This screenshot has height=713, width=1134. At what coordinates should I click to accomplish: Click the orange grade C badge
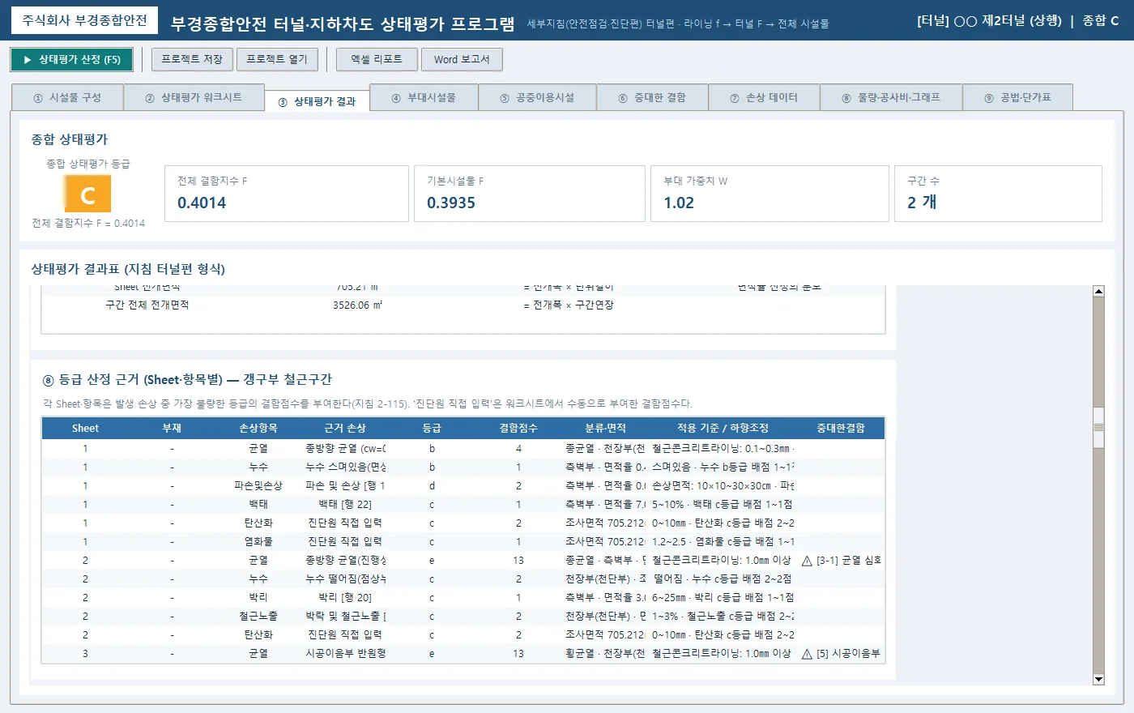coord(87,194)
